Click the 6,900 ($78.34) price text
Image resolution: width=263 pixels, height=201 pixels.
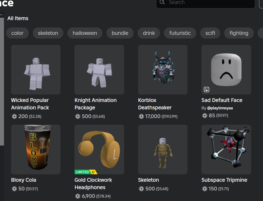click(x=96, y=196)
